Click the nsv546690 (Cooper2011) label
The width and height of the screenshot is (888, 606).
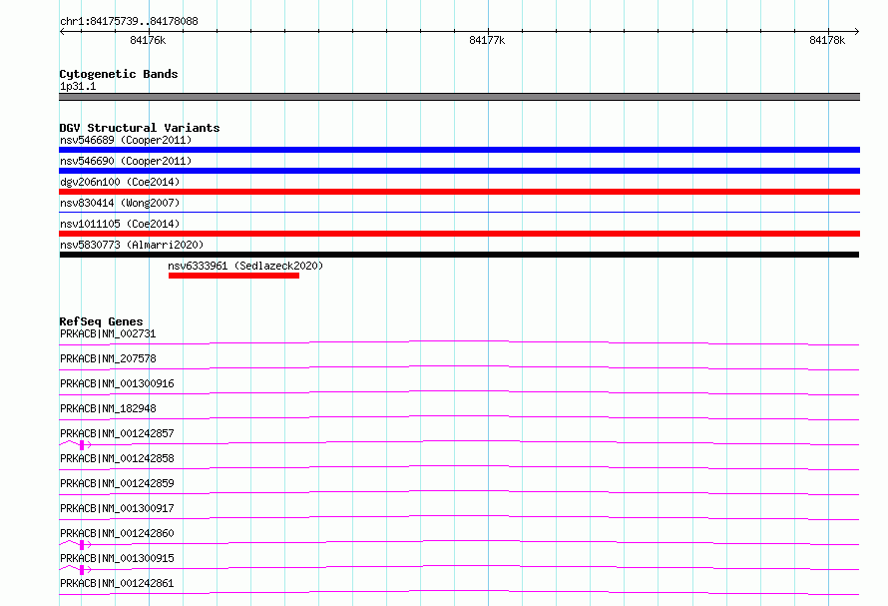126,161
